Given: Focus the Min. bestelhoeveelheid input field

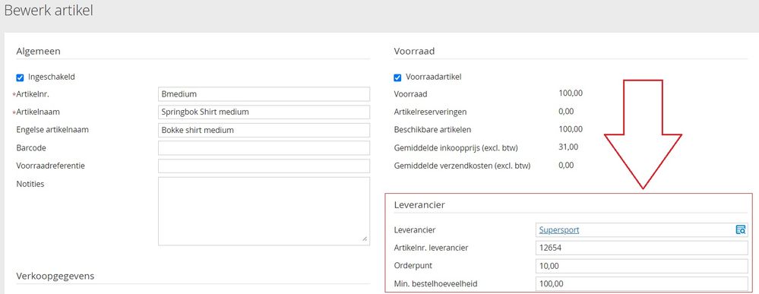Looking at the screenshot, I should coord(642,284).
